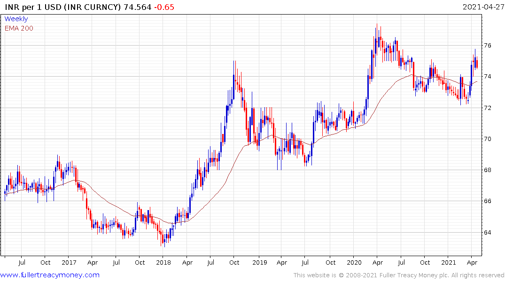Click the y-axis label '72'
This screenshot has width=505, height=282.
tap(487, 108)
